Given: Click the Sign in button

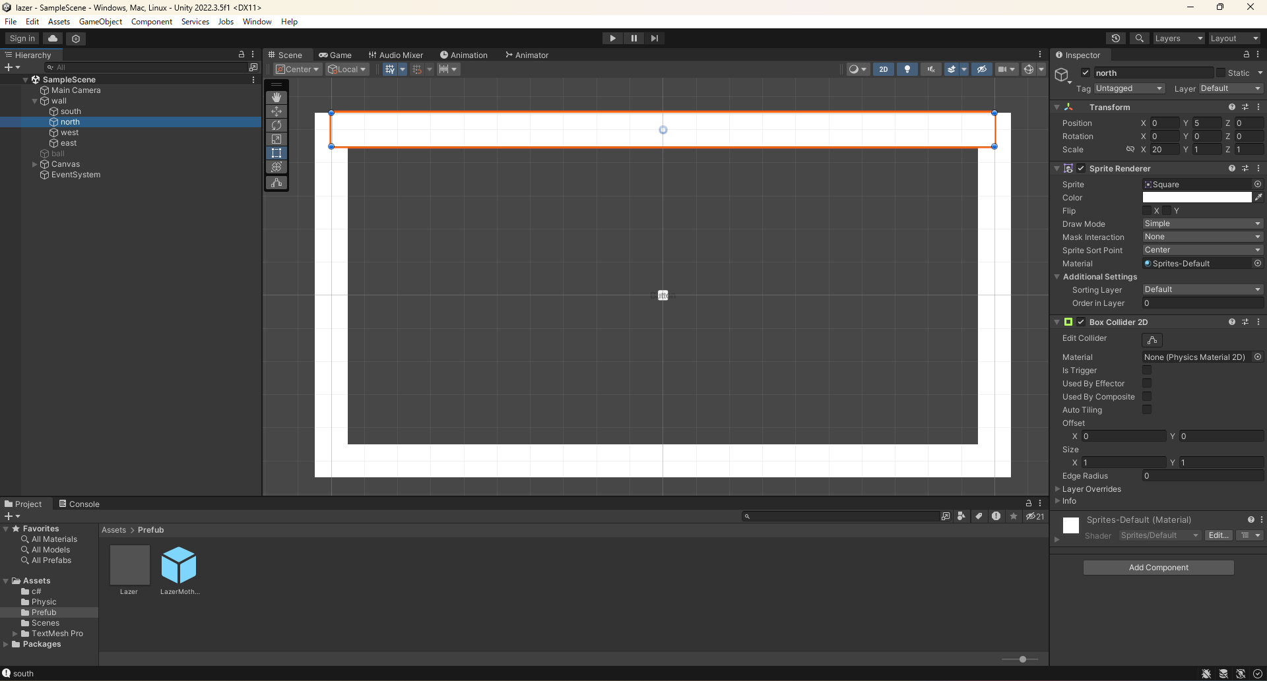Looking at the screenshot, I should [20, 38].
